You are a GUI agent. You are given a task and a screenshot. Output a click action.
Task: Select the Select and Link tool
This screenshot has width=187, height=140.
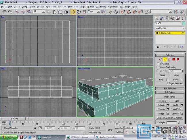click(x=17, y=12)
